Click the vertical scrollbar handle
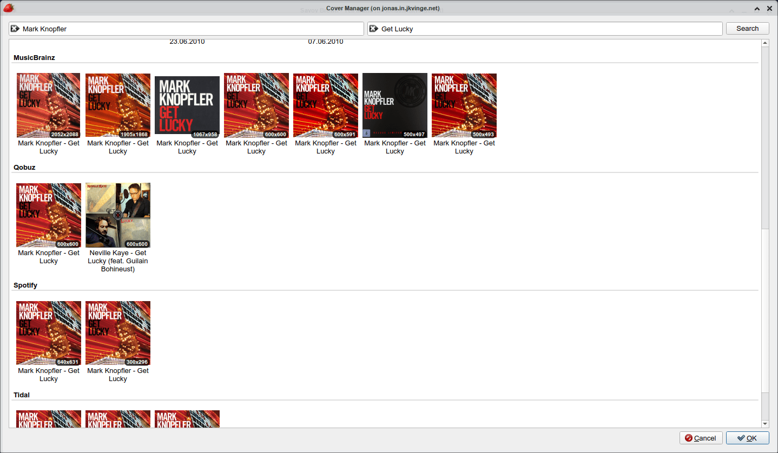 (x=765, y=137)
